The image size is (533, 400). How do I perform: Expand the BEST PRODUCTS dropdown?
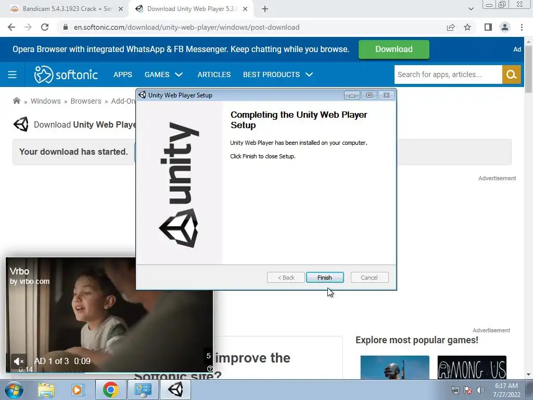click(x=278, y=74)
